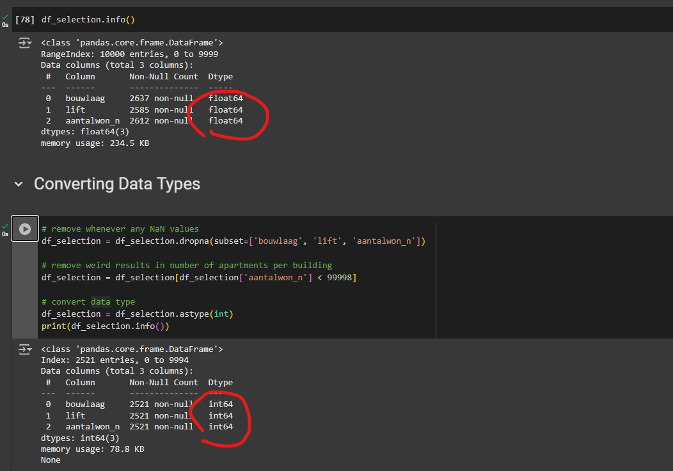The height and width of the screenshot is (471, 673).
Task: Click 'memory usage: 78.8 KB' output text
Action: click(x=92, y=449)
